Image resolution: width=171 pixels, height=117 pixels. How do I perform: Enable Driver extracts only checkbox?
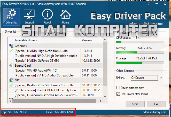coord(118,88)
